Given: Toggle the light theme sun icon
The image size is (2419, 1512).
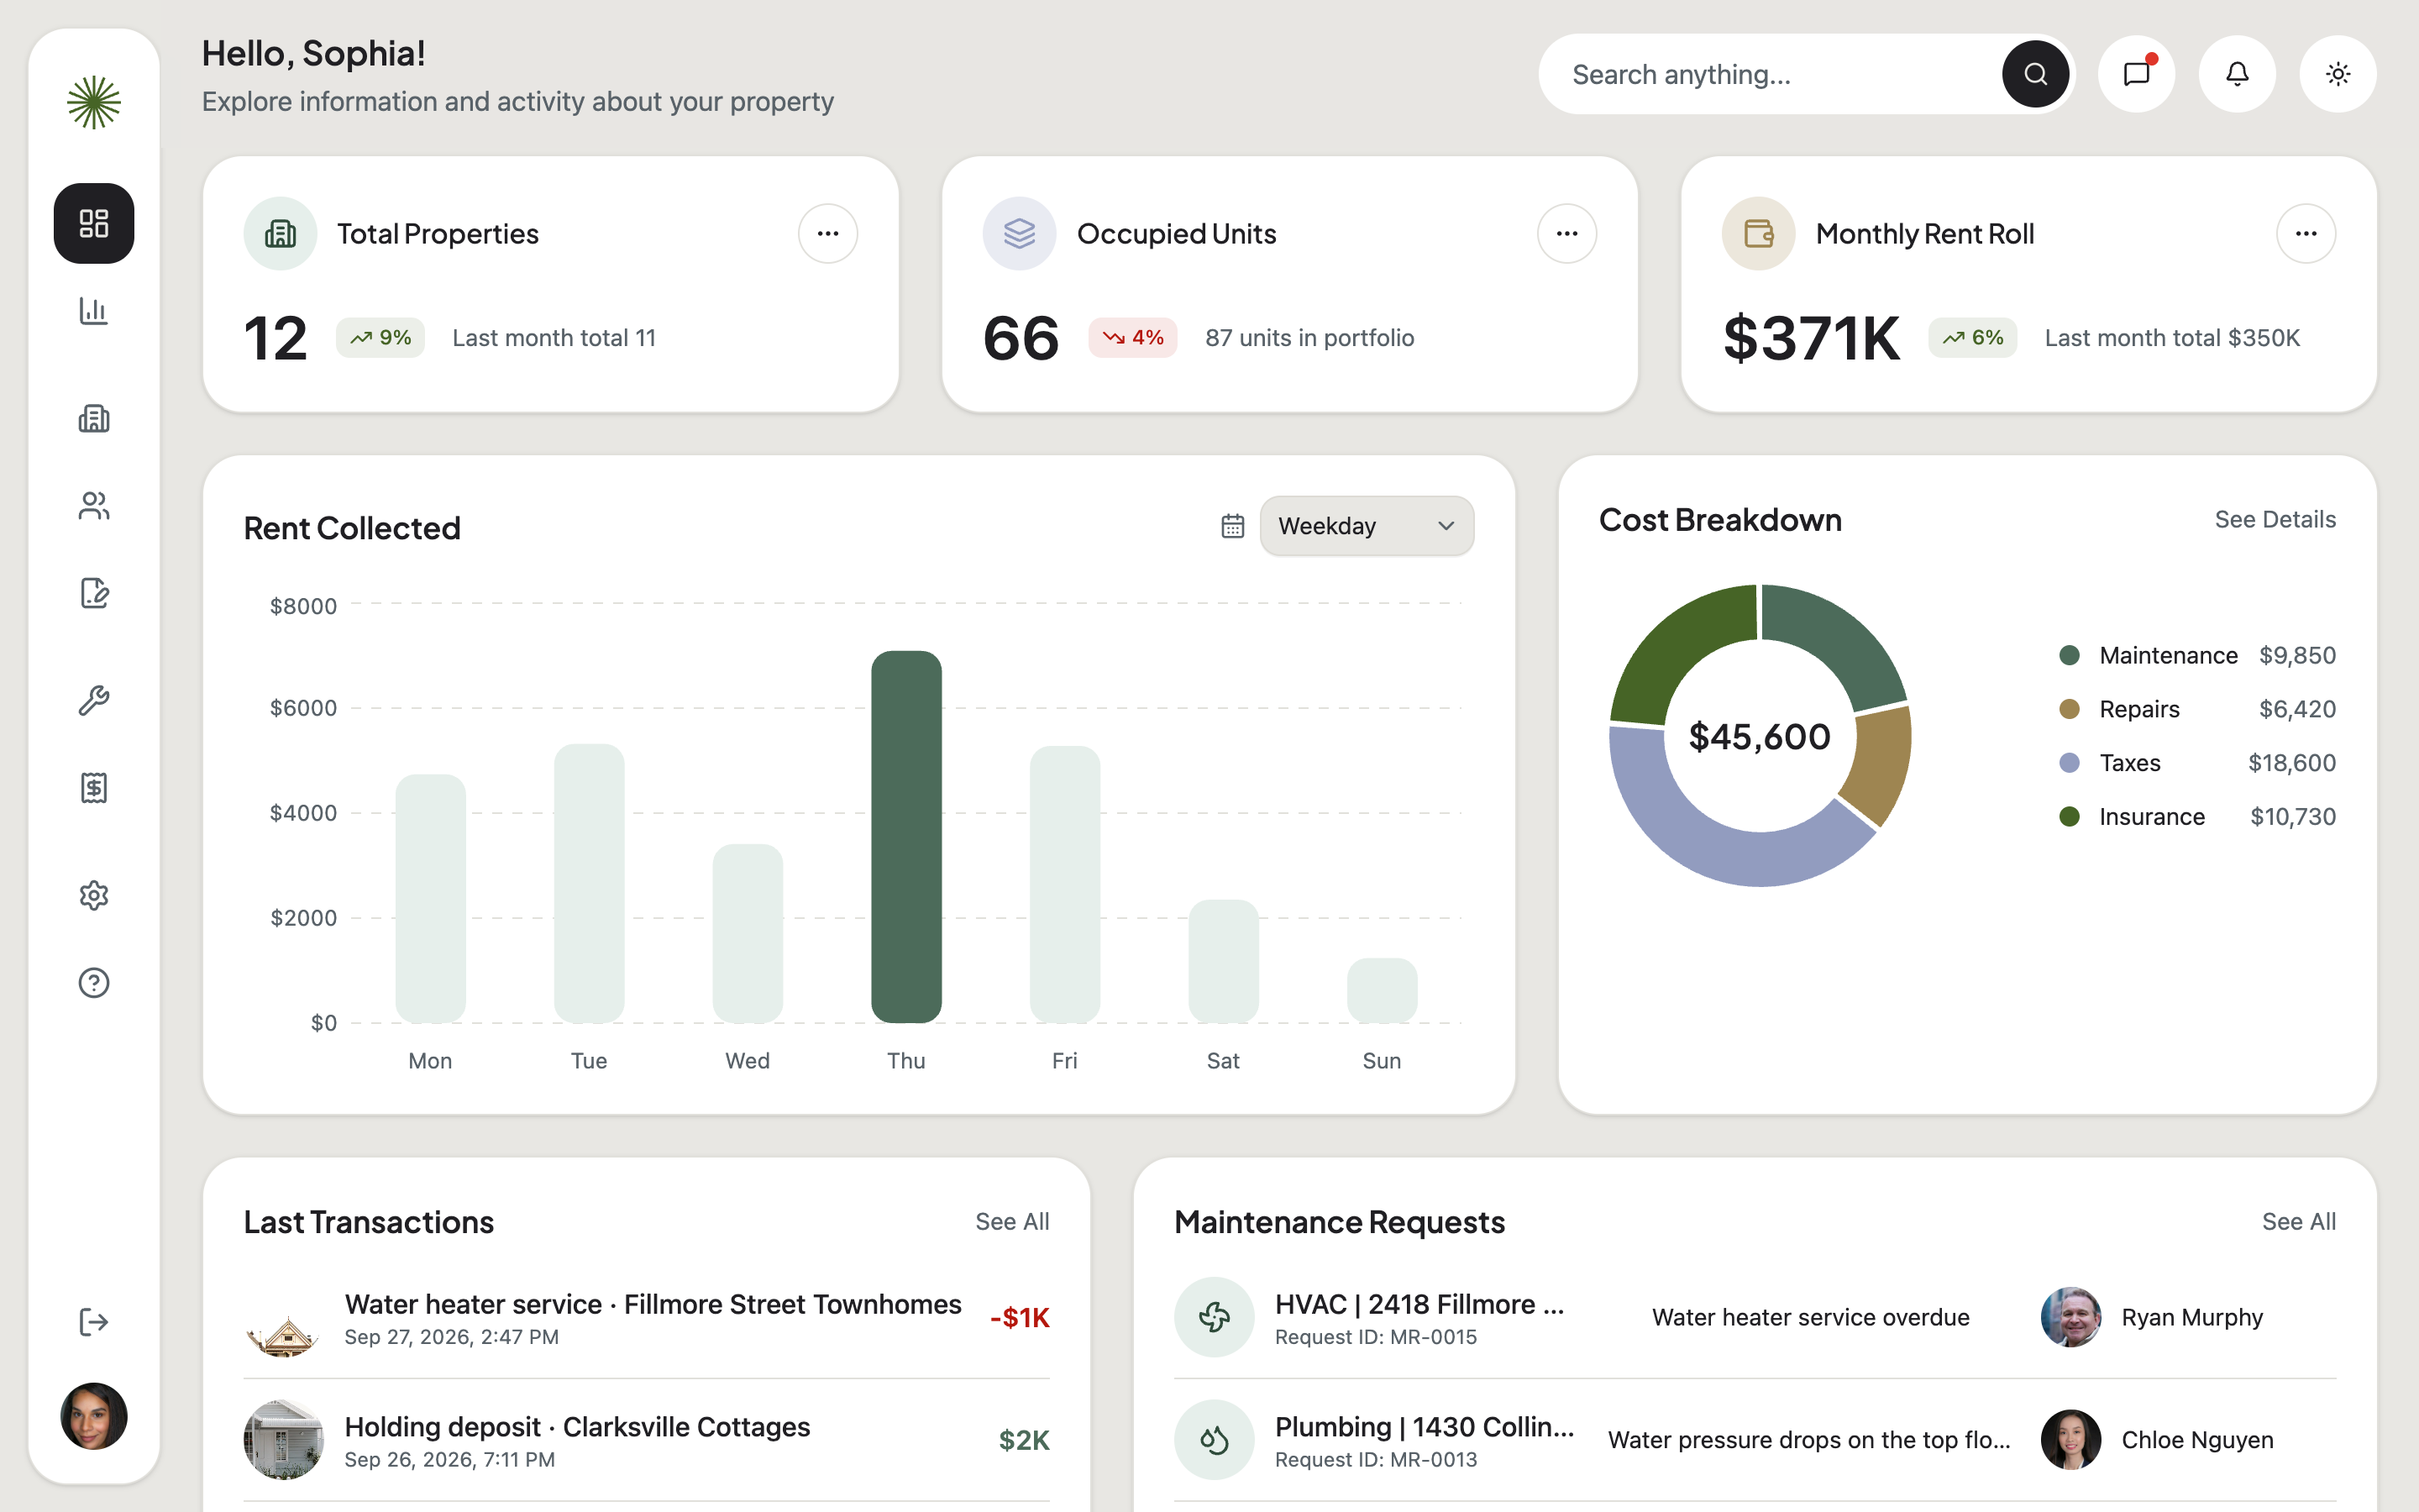Looking at the screenshot, I should (x=2338, y=74).
